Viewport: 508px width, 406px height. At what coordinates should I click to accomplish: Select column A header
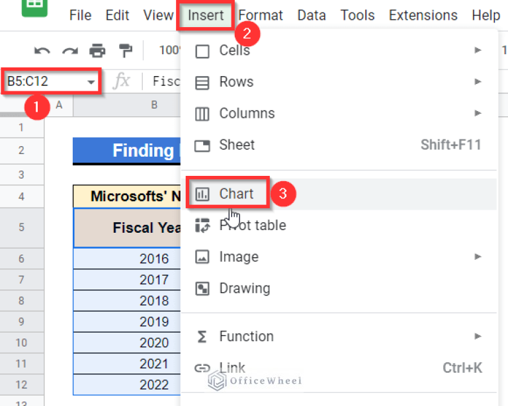tap(59, 105)
